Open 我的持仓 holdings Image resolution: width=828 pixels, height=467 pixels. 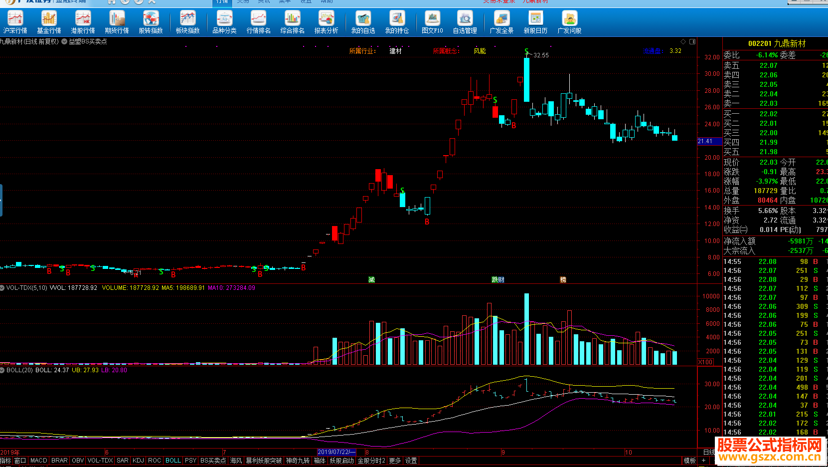(397, 22)
